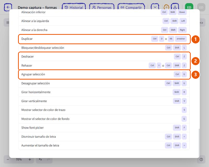Click the "Rehacer" shortcut label
The image size is (209, 167).
(27, 65)
